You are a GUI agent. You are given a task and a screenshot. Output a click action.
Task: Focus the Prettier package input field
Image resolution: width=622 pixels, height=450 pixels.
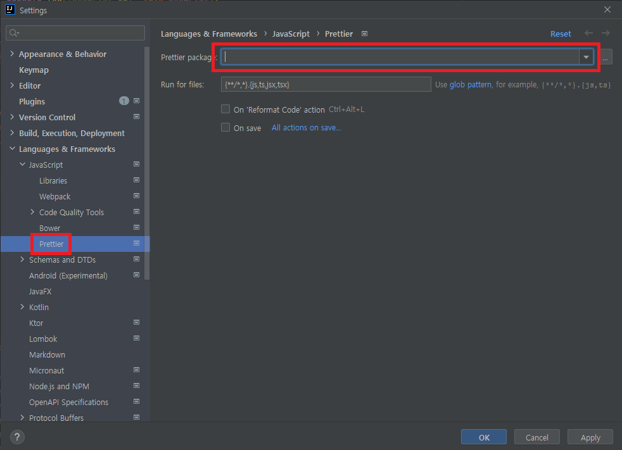click(400, 57)
